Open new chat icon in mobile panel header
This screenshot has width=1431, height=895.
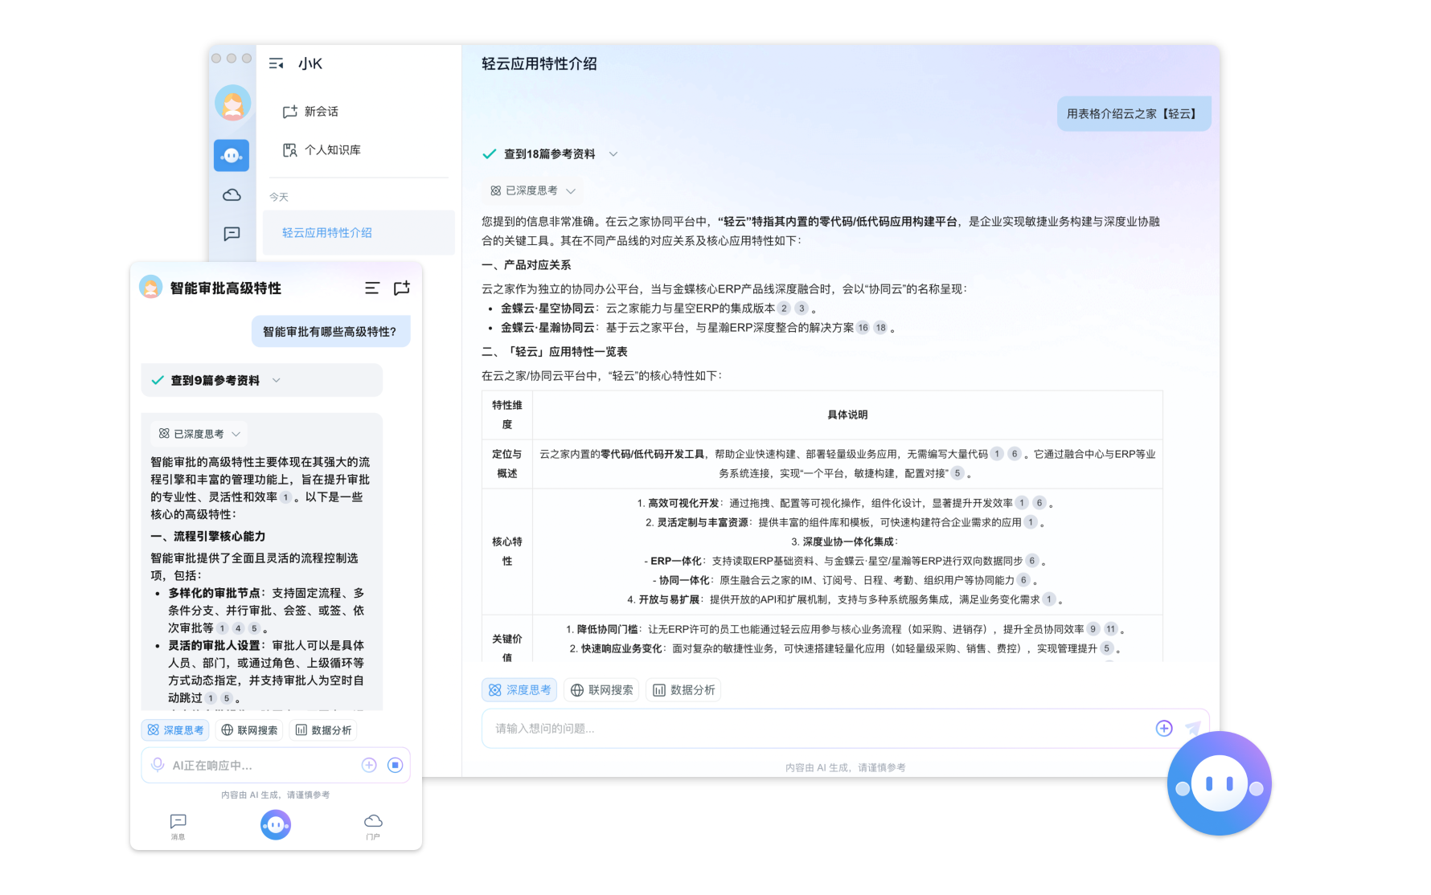coord(401,288)
